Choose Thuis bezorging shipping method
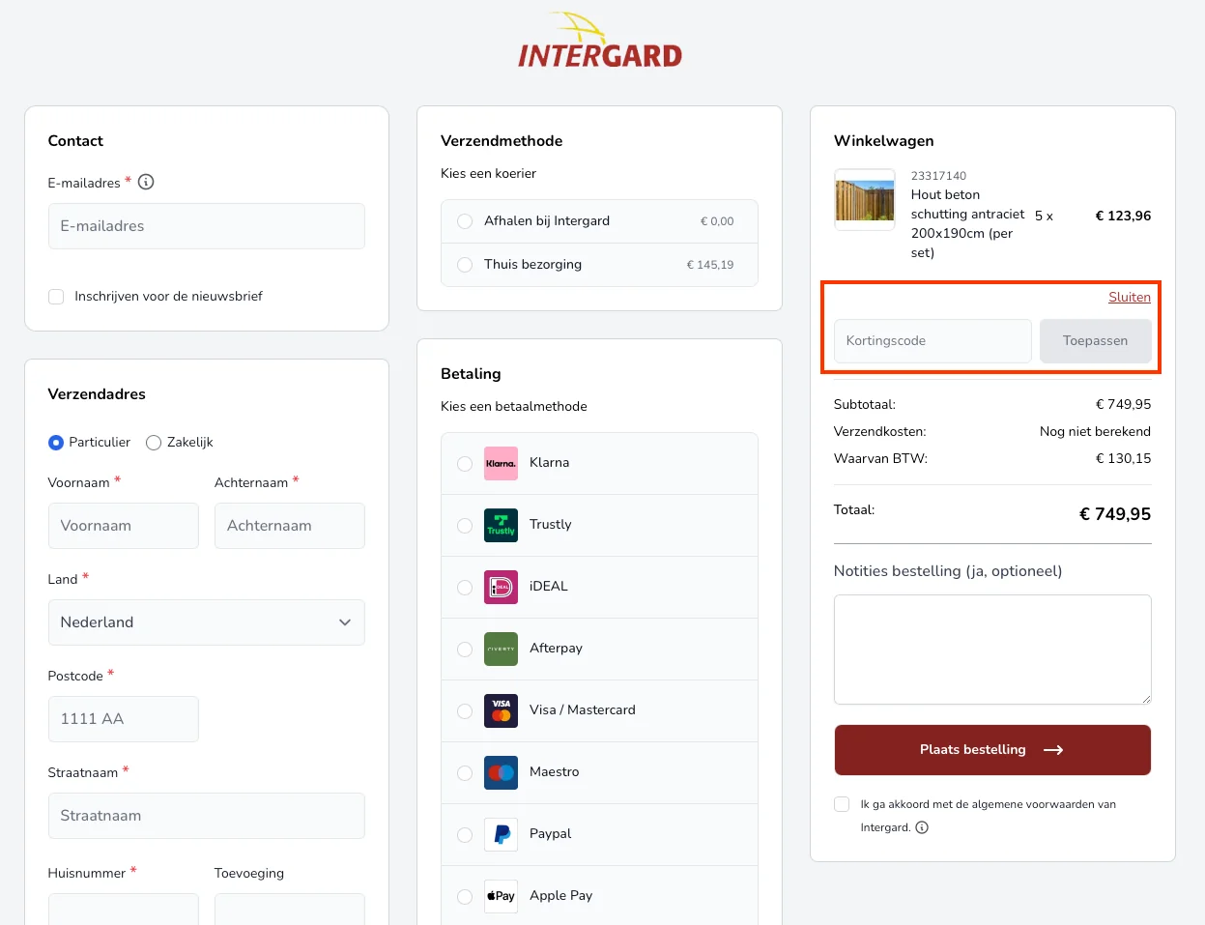Image resolution: width=1205 pixels, height=925 pixels. click(x=465, y=265)
